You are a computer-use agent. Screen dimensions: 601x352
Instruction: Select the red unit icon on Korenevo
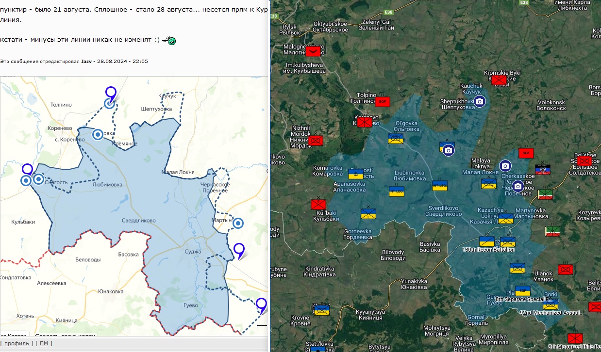click(365, 122)
